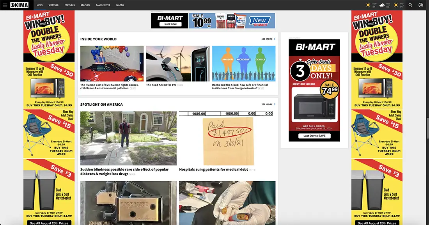The height and width of the screenshot is (225, 429).
Task: Open the Watch menu
Action: coord(120,5)
